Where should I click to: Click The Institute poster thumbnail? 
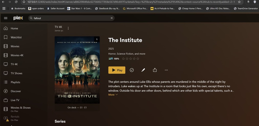[77, 70]
